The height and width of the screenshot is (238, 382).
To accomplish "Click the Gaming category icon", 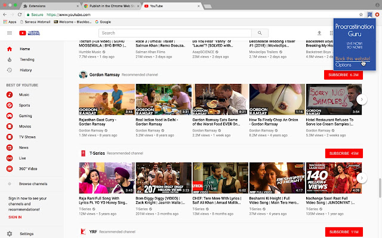I will click(10, 116).
